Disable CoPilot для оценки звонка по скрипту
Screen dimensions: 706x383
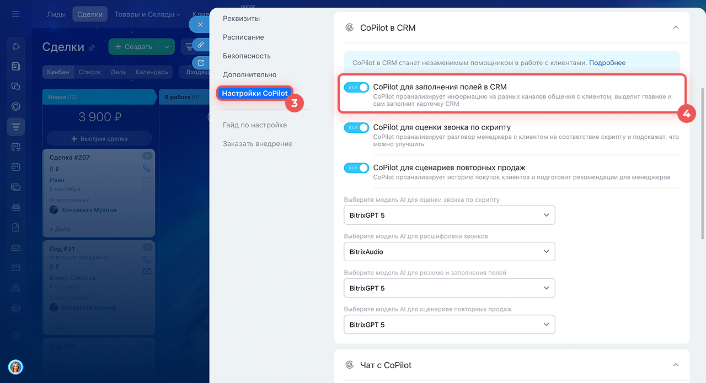(x=356, y=127)
